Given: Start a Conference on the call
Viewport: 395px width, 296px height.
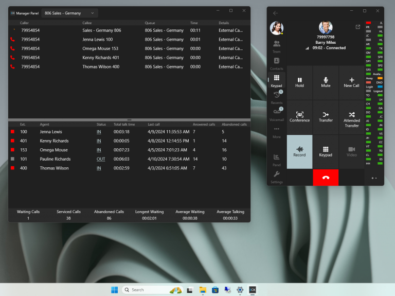Looking at the screenshot, I should pos(299,117).
